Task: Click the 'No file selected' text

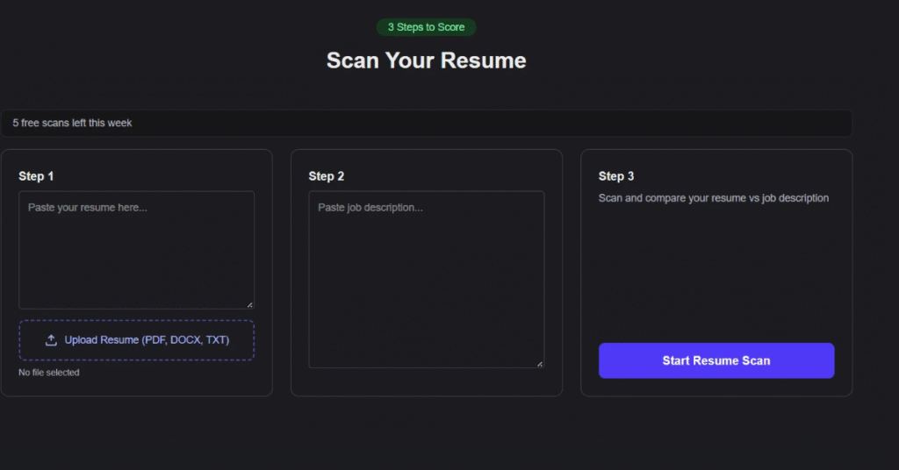Action: coord(49,373)
